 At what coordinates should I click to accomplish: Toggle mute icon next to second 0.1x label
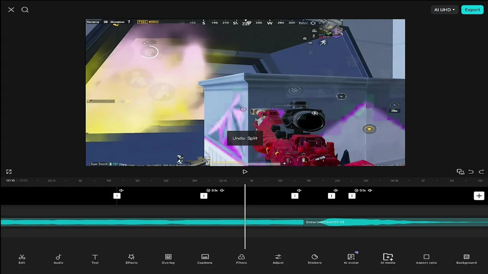(370, 190)
